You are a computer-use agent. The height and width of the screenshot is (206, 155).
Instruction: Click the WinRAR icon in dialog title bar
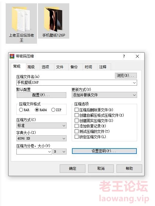pos(12,56)
